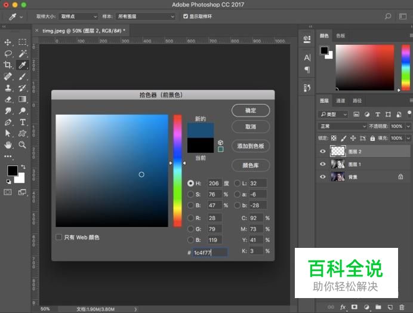The height and width of the screenshot is (313, 413).
Task: Click the hex color input field
Action: tap(210, 252)
